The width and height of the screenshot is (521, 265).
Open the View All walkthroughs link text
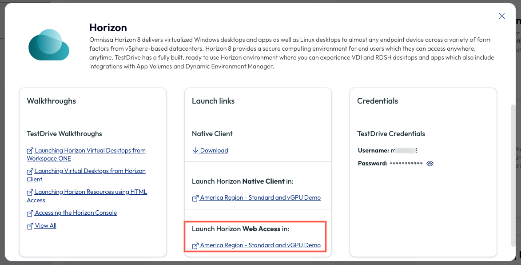pyautogui.click(x=46, y=226)
